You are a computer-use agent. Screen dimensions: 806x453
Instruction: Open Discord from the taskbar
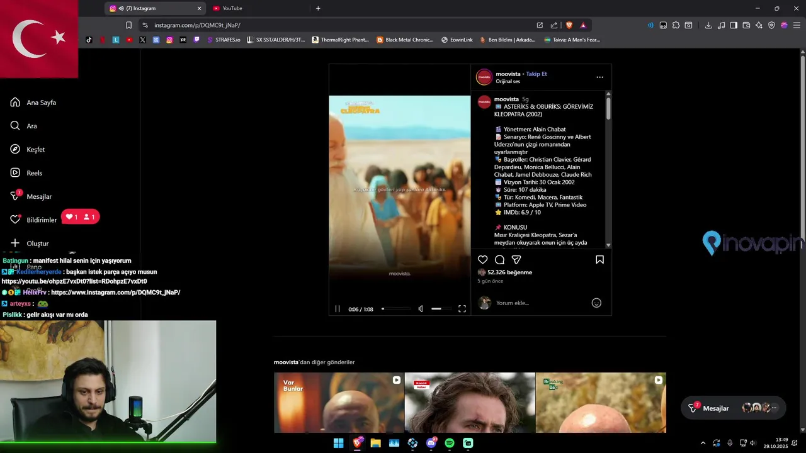431,443
